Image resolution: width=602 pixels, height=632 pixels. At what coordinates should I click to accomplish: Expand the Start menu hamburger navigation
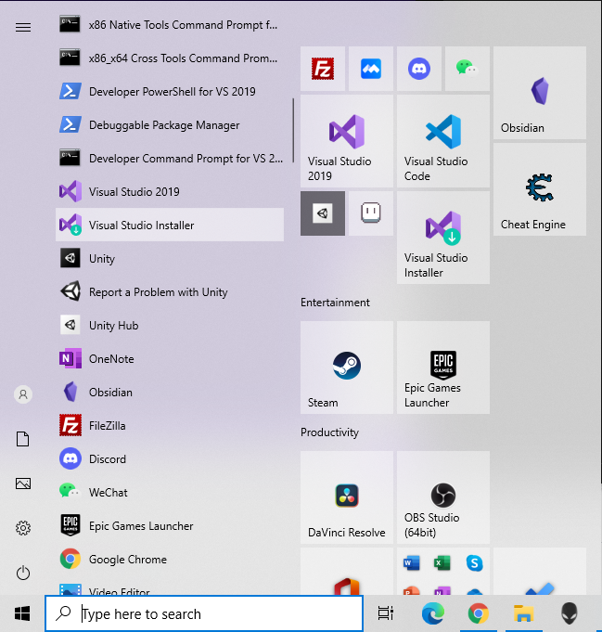(23, 27)
